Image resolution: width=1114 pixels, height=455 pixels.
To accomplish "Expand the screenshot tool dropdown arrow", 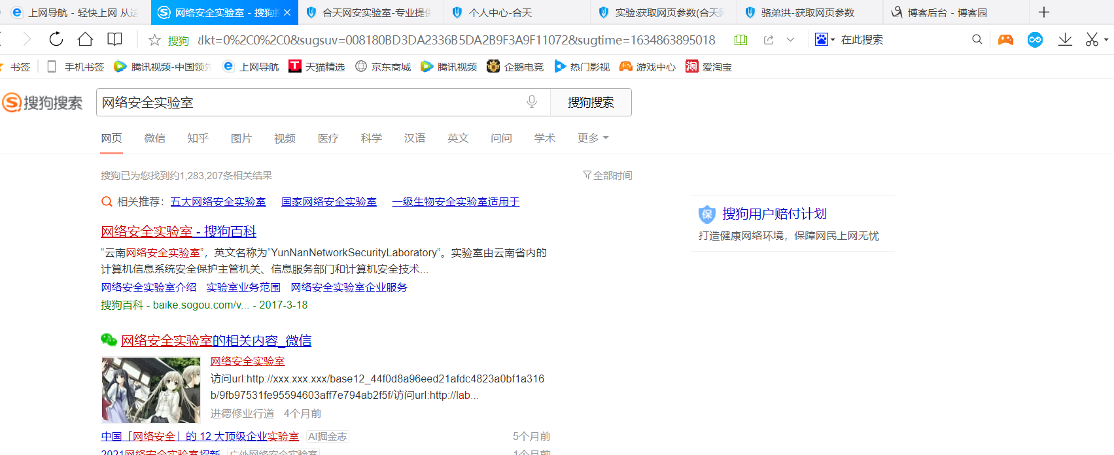I will tap(1106, 40).
